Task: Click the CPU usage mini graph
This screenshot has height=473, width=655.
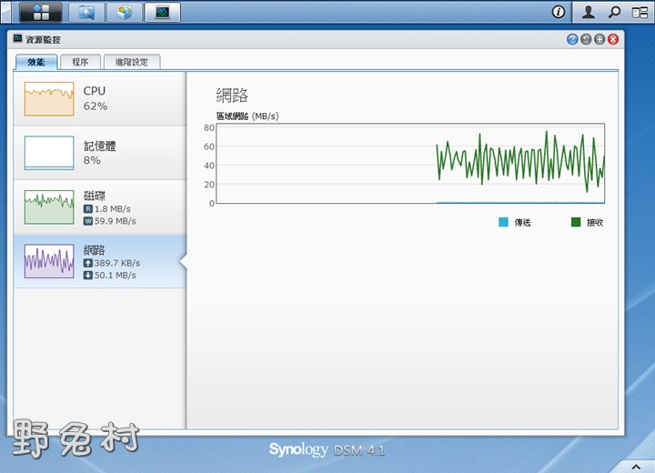Action: click(x=49, y=99)
